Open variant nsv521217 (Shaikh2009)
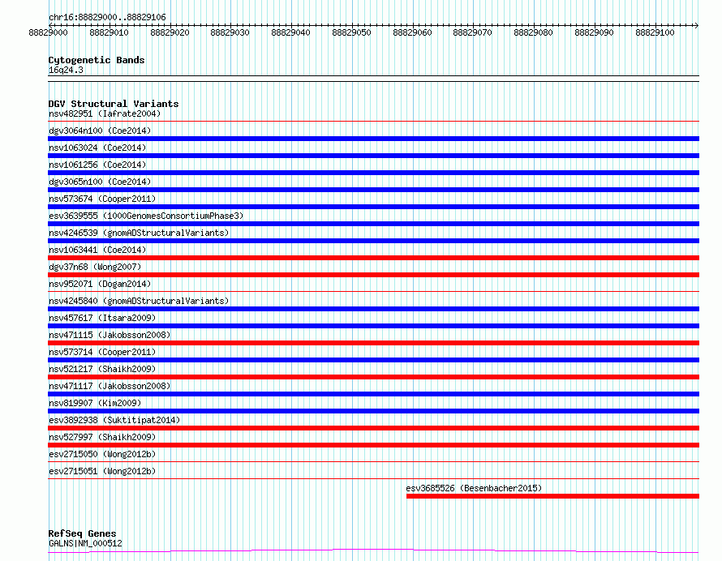This screenshot has width=722, height=561. pyautogui.click(x=102, y=369)
